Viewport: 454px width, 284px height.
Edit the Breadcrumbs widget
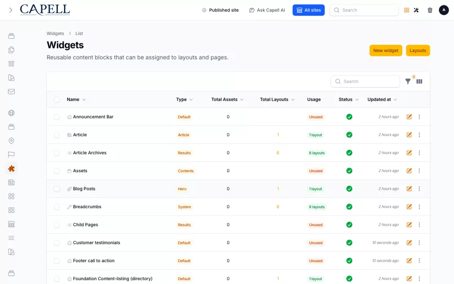(x=409, y=207)
